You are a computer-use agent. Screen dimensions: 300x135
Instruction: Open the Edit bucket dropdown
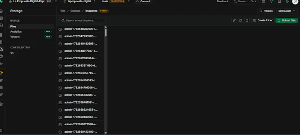point(286,11)
